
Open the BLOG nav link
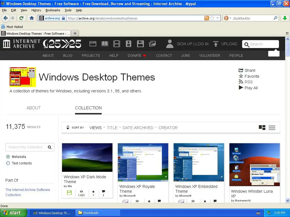pos(68,56)
